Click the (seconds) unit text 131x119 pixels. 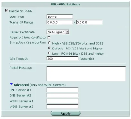pos(87,59)
